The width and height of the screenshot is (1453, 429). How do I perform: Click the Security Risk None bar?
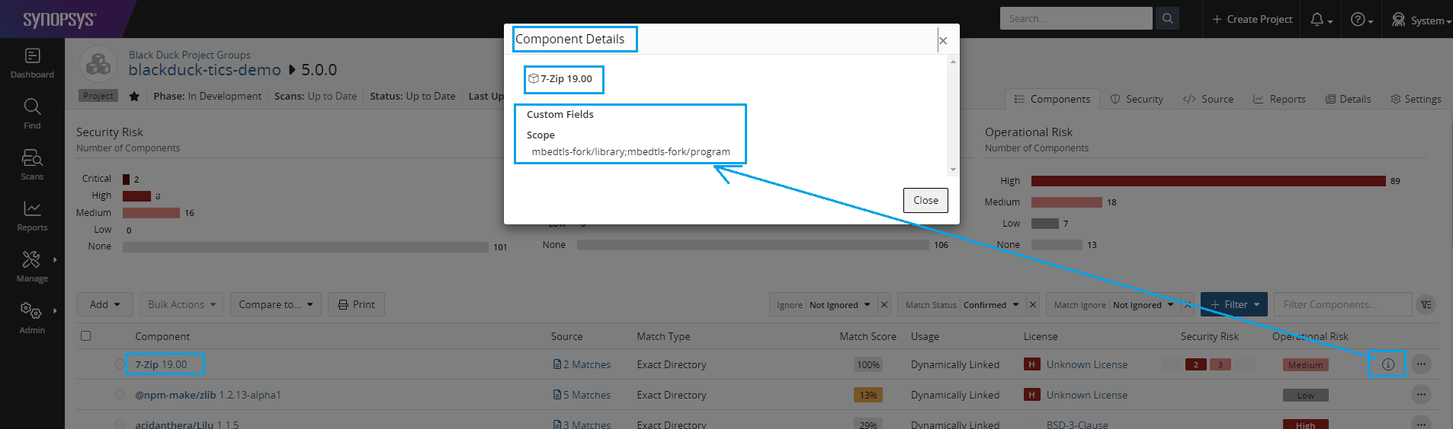click(x=305, y=247)
